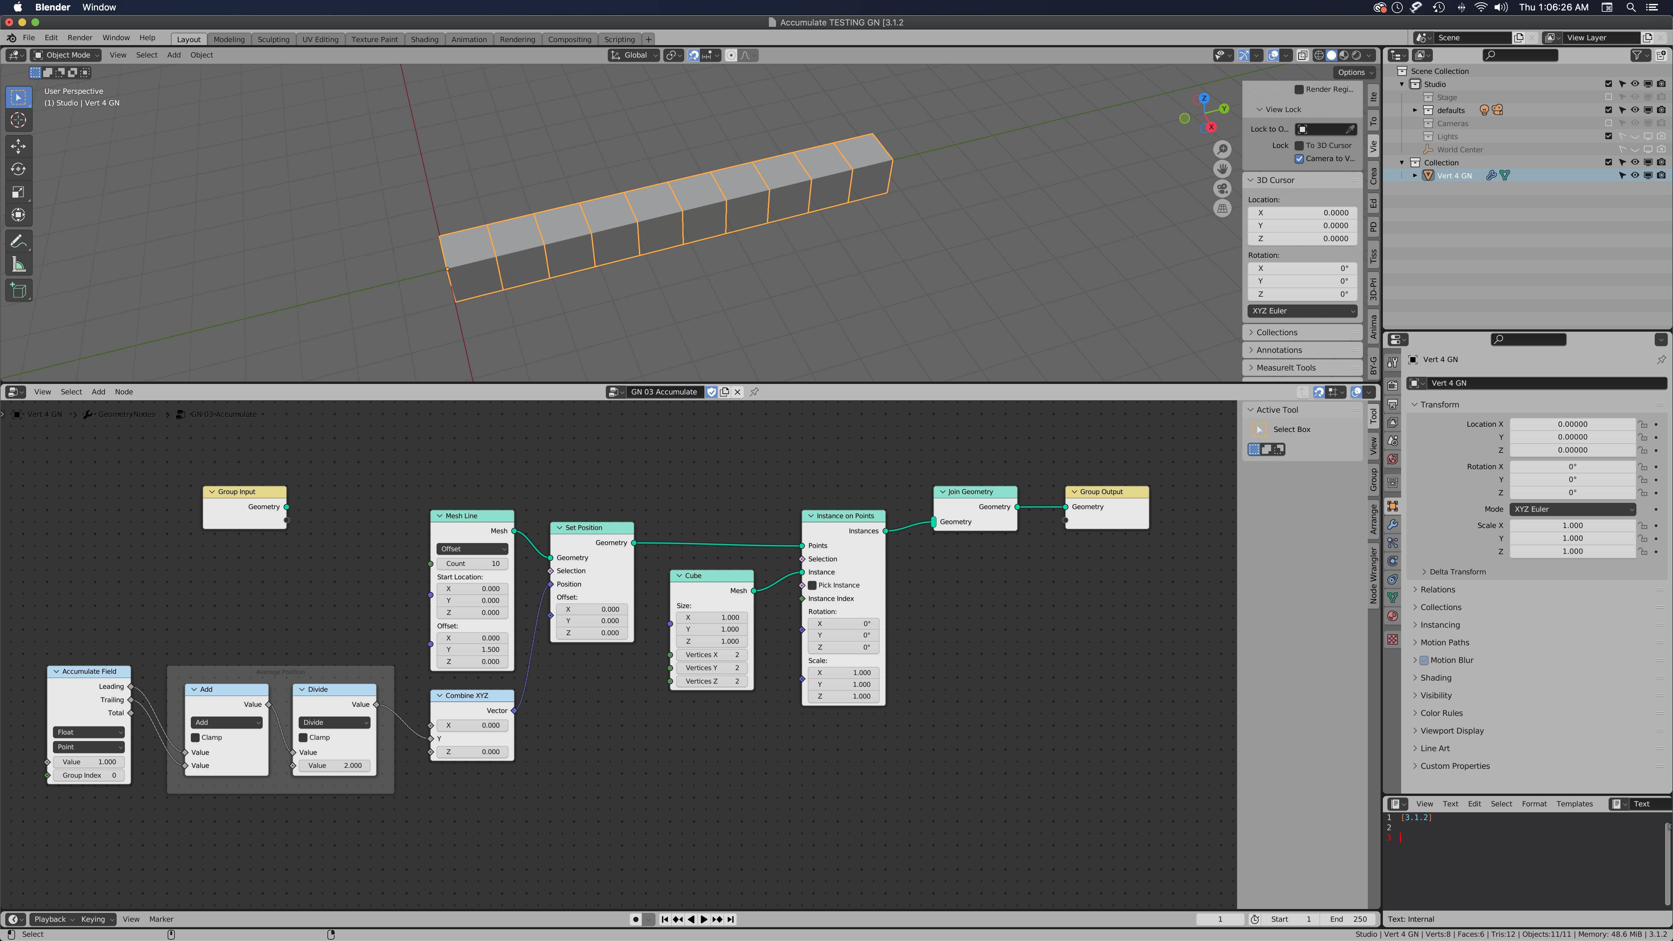
Task: Open the Point domain dropdown in Accumulate Field
Action: 88,747
